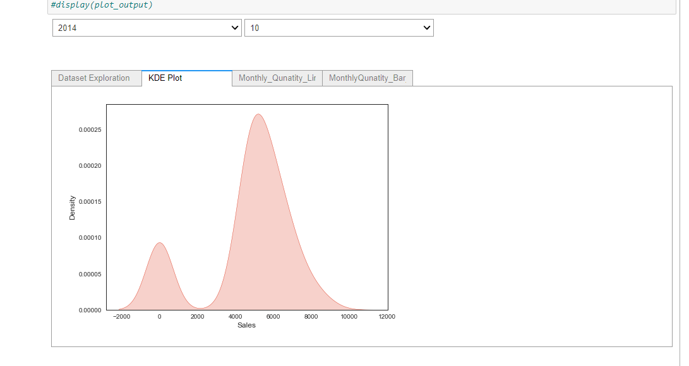Switch to the Dataset Exploration tab
Viewport: 689px width, 366px height.
(95, 78)
